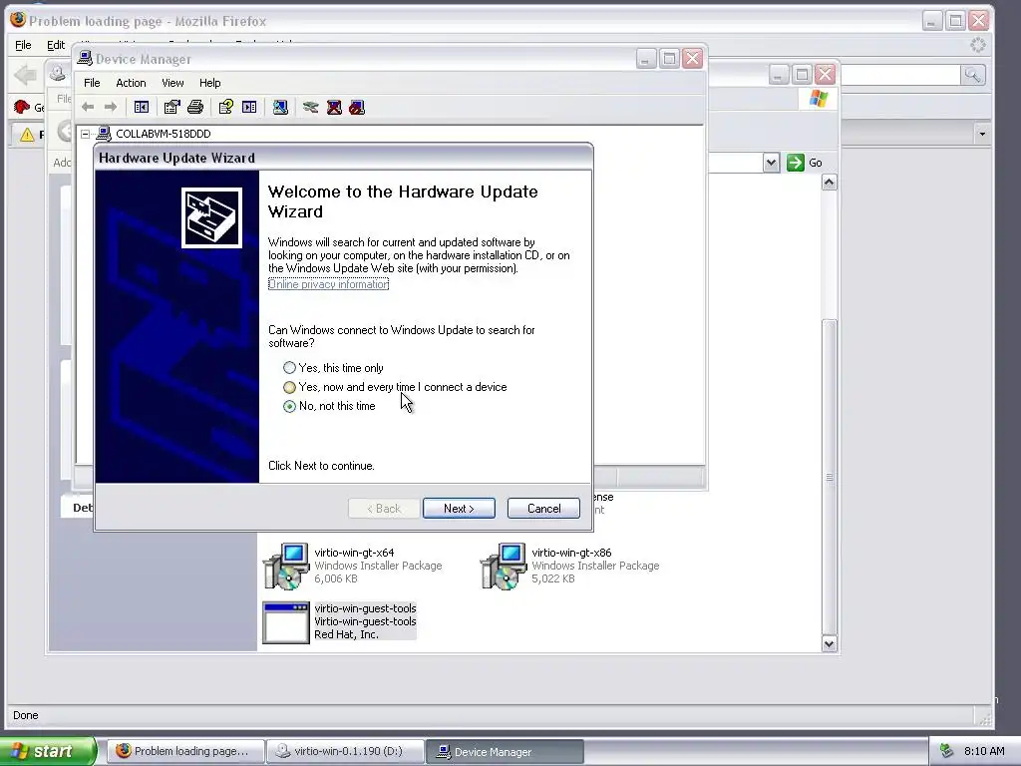
Task: Click Cancel in Hardware Update Wizard
Action: point(543,509)
